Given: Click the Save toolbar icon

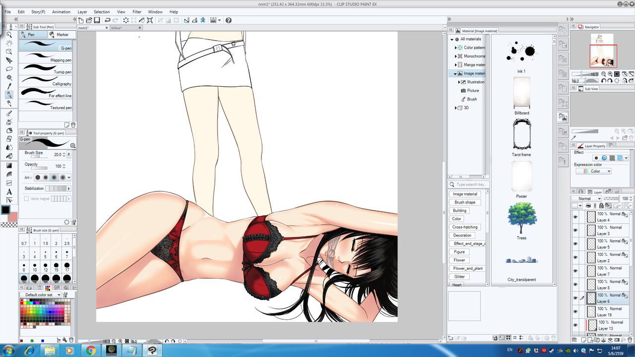Looking at the screenshot, I should point(97,20).
